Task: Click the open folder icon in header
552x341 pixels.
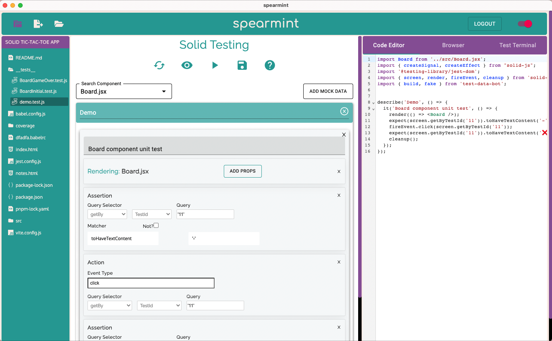Action: tap(59, 24)
